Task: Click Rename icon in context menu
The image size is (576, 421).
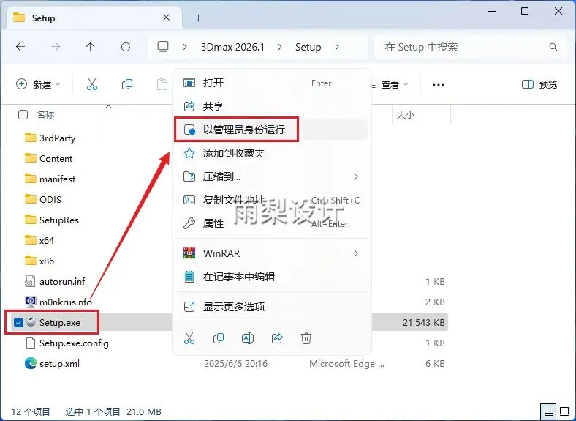Action: (248, 338)
